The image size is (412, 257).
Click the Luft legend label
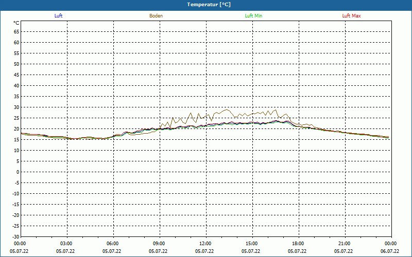[58, 16]
